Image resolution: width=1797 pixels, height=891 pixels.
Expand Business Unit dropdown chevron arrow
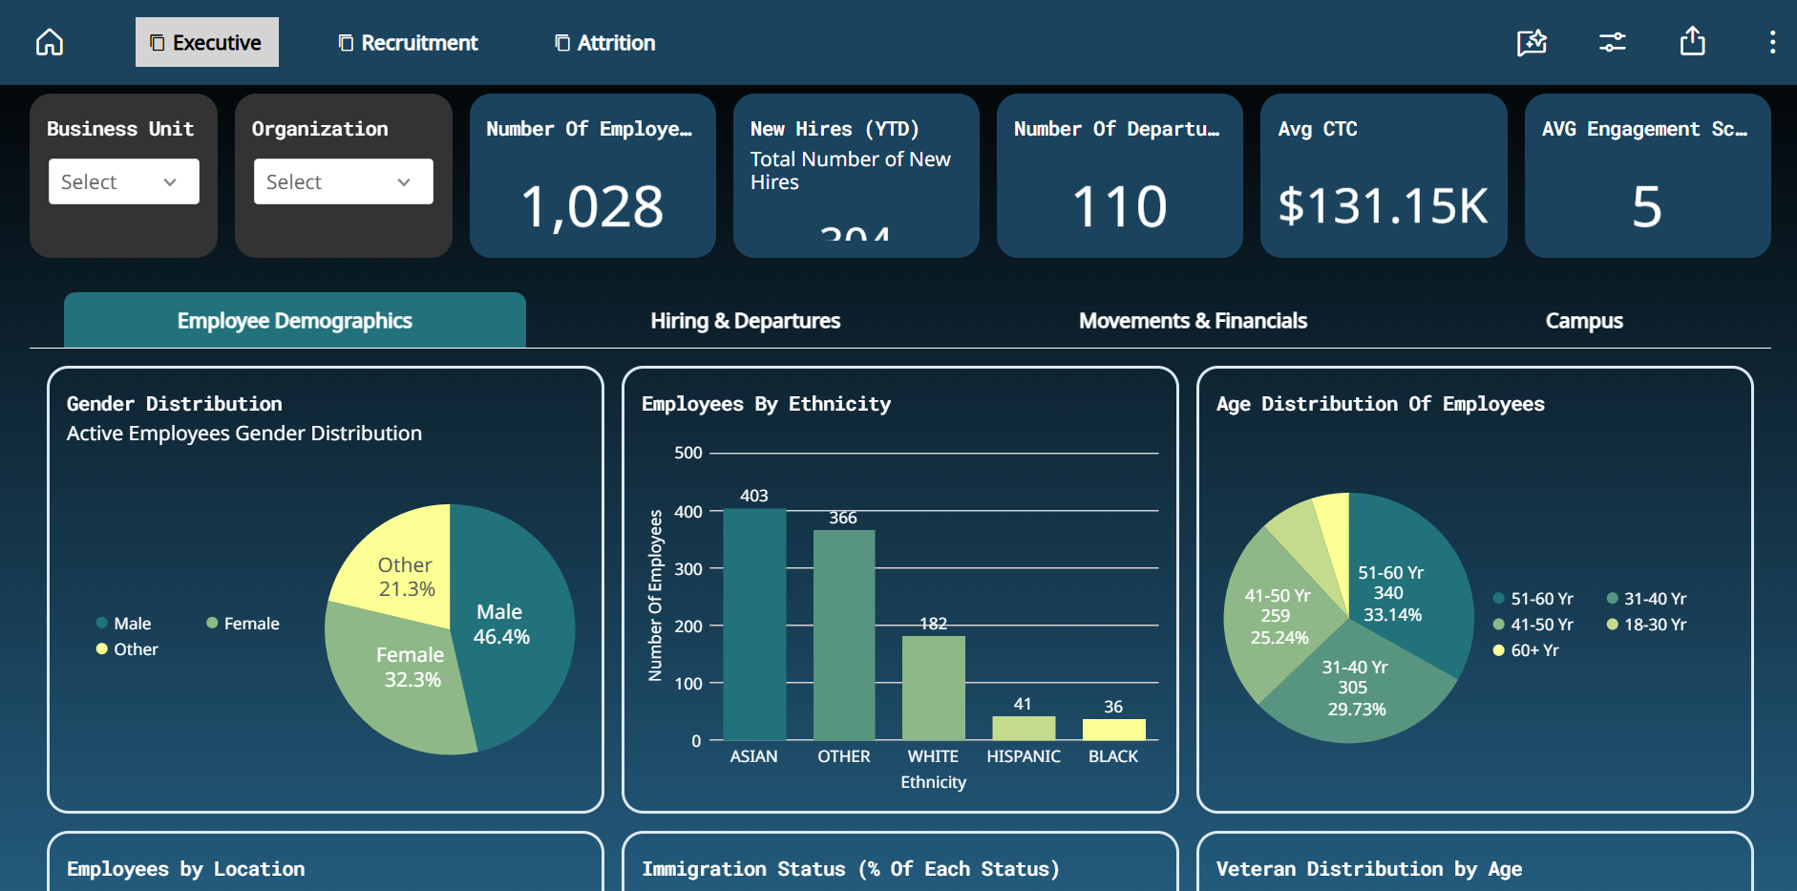pyautogui.click(x=170, y=182)
